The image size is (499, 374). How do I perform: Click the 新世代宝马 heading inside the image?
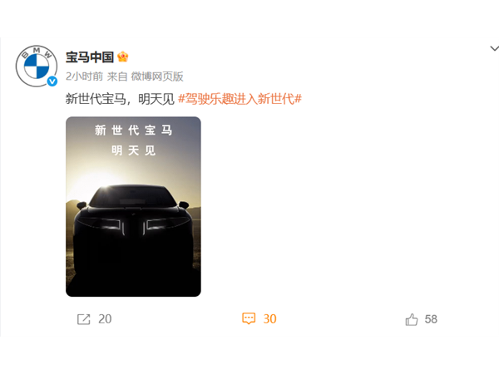(133, 130)
